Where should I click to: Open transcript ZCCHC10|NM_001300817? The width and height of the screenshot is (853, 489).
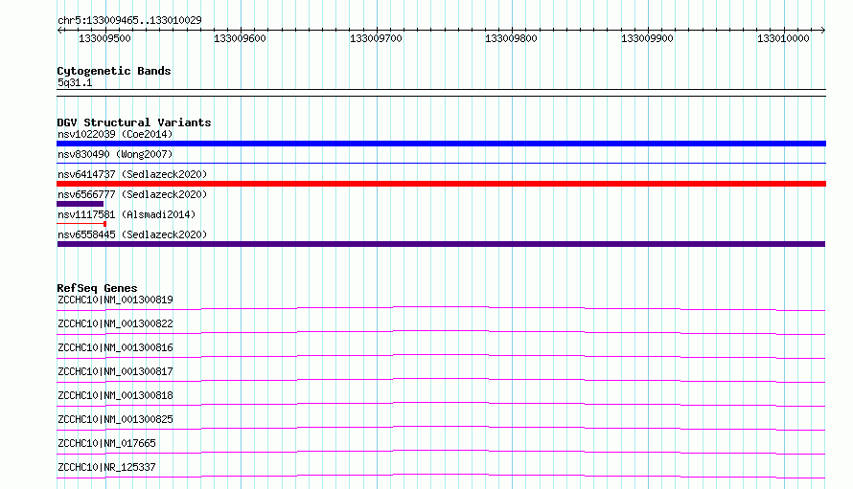pos(115,371)
